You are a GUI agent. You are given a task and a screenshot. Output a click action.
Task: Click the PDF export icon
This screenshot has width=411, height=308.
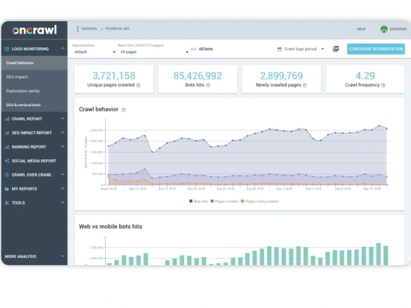(x=336, y=48)
